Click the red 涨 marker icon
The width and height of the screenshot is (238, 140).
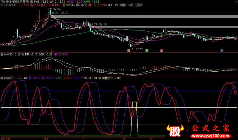pos(162,51)
